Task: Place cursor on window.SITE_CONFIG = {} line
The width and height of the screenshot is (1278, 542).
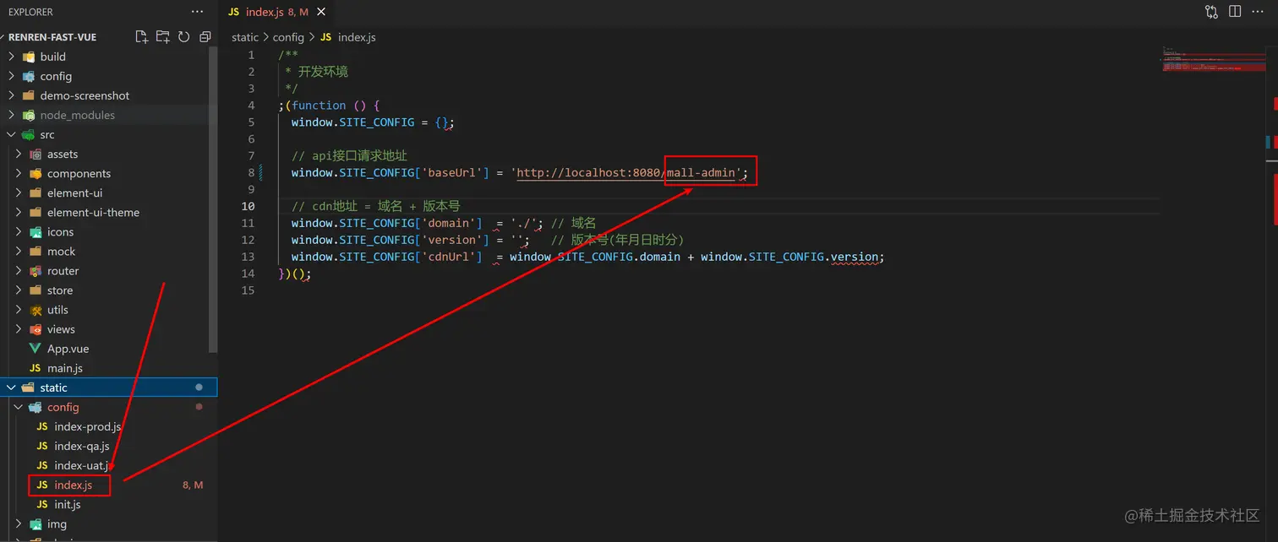Action: (x=373, y=122)
